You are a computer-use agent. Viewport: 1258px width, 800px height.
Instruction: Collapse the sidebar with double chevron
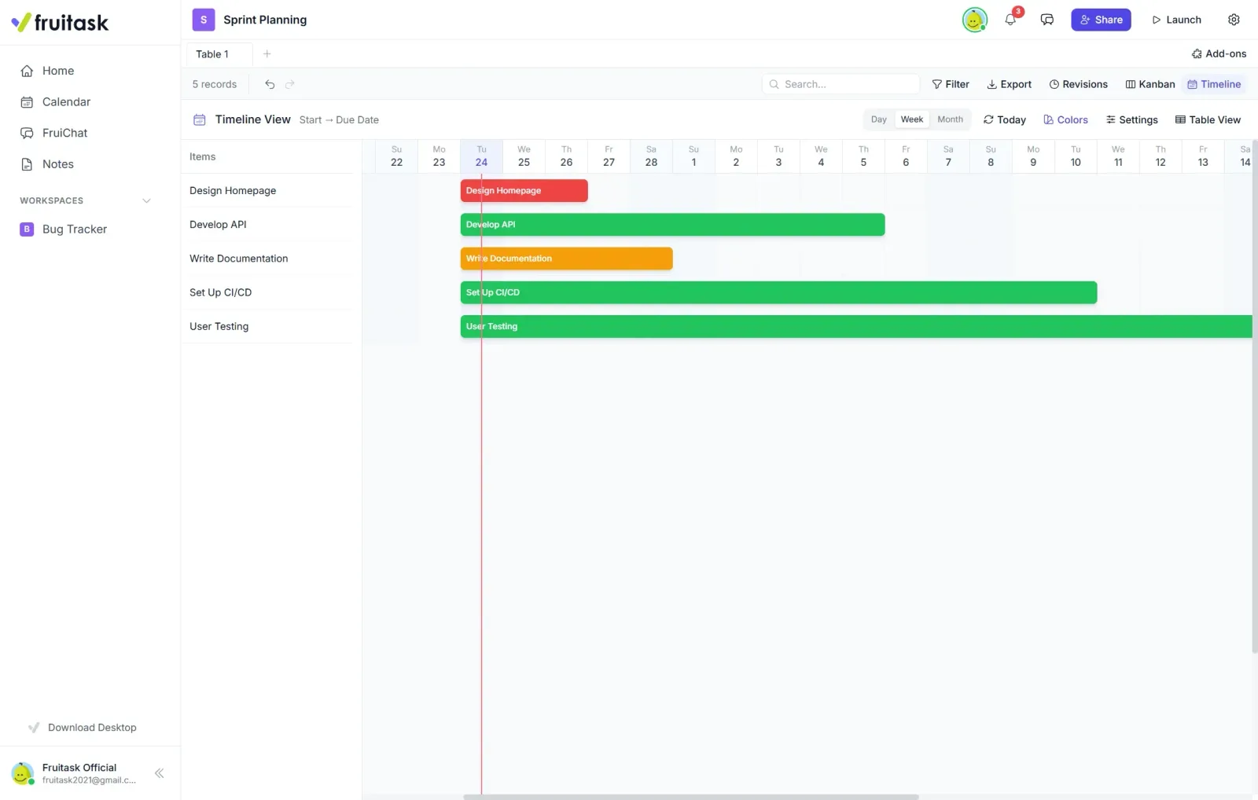point(160,773)
